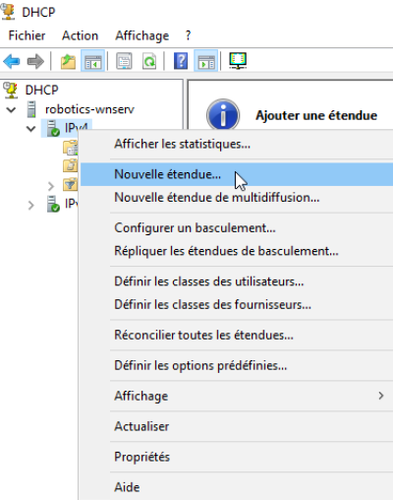Click the blue Back arrow toolbar icon

coord(12,61)
